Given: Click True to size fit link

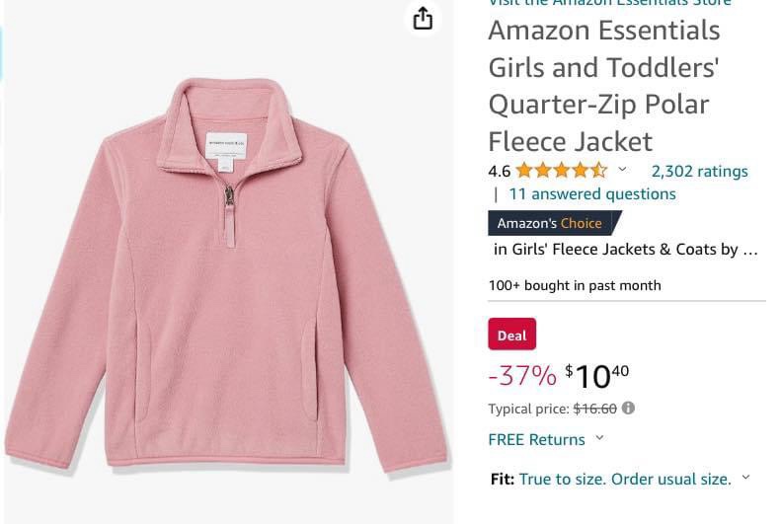Looking at the screenshot, I should pyautogui.click(x=625, y=479).
